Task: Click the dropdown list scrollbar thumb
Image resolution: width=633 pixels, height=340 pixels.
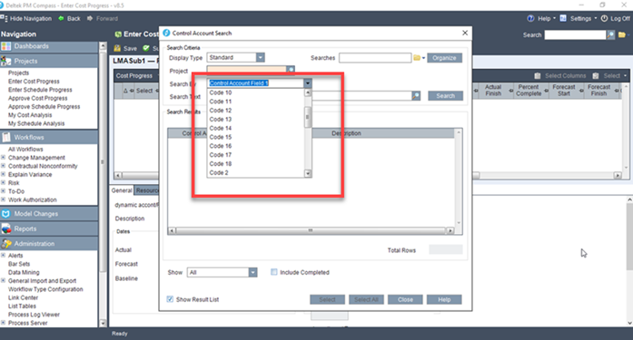Action: (308, 117)
